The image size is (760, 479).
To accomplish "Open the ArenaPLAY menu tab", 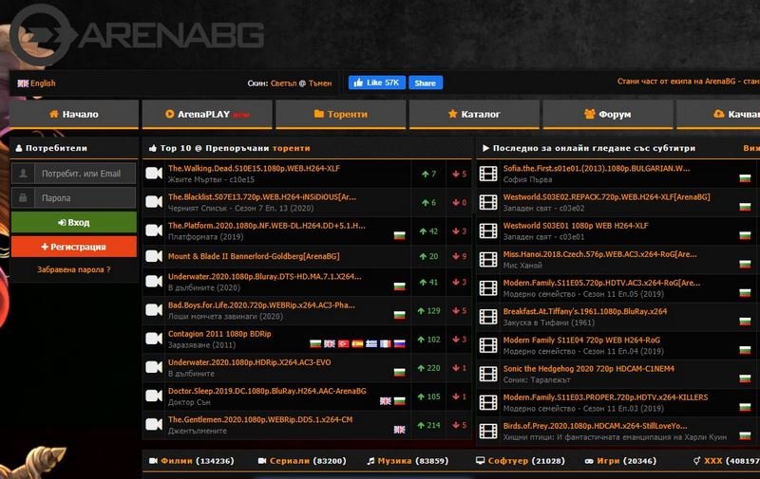I will coord(207,114).
